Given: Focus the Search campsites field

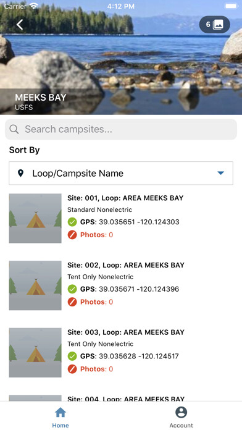Looking at the screenshot, I should point(121,129).
